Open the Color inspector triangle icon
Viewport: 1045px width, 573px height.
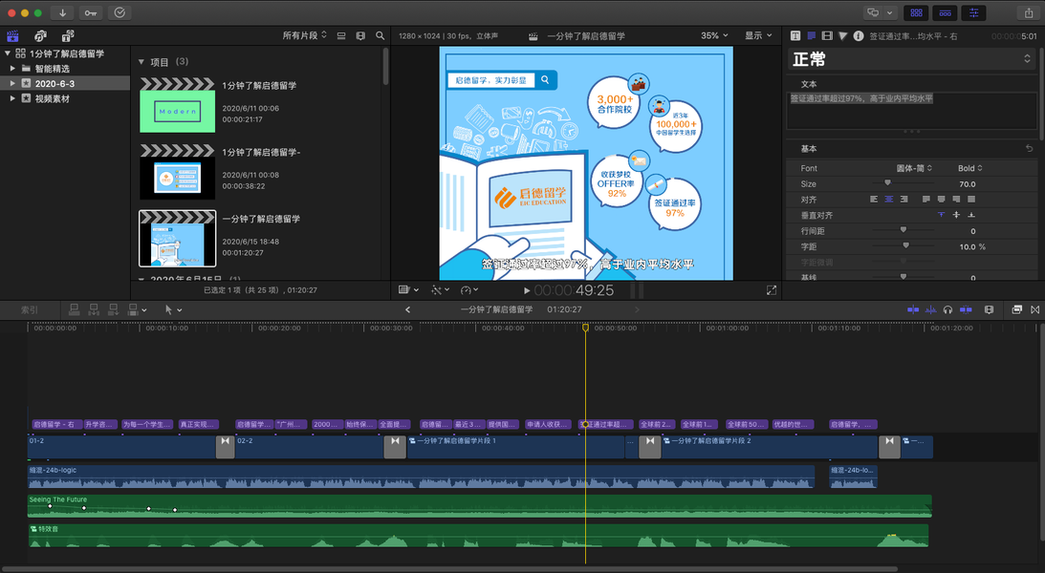[x=843, y=36]
